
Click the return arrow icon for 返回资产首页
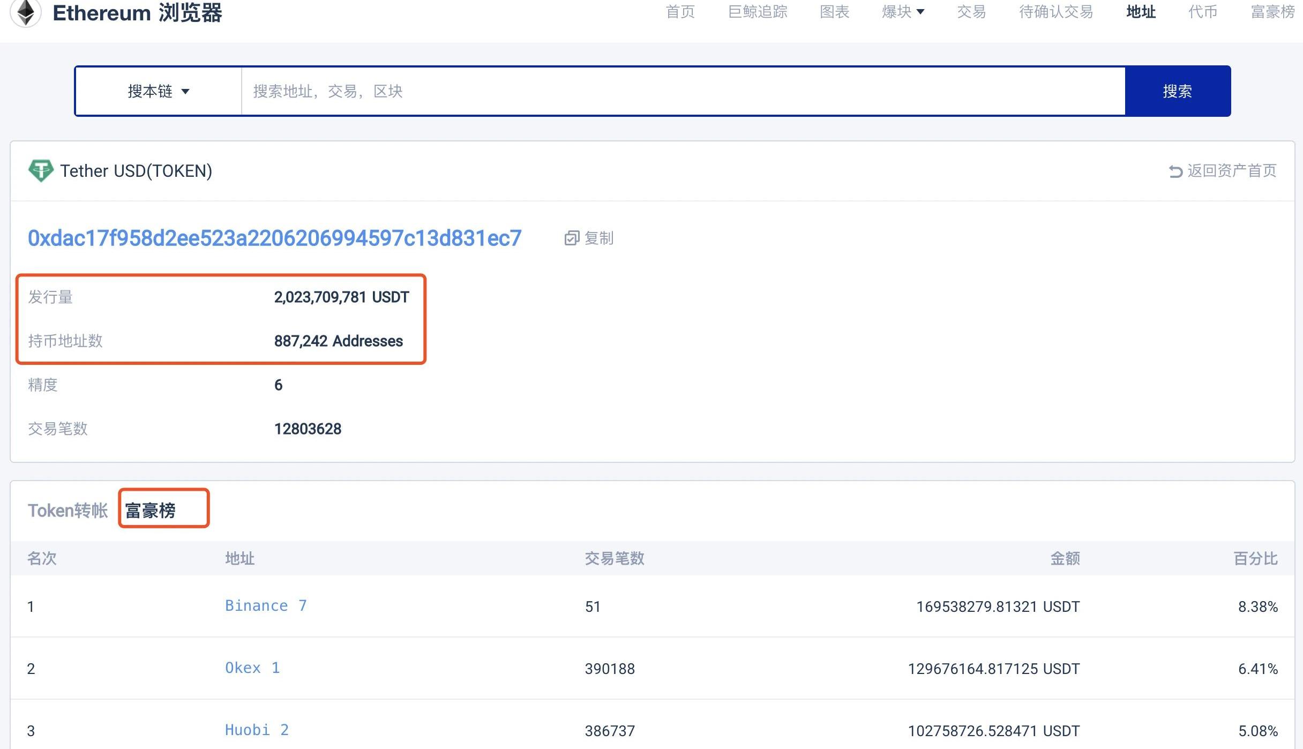point(1175,171)
